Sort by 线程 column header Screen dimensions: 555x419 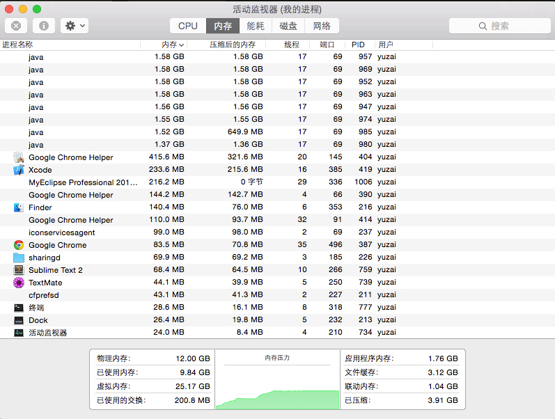tap(288, 45)
